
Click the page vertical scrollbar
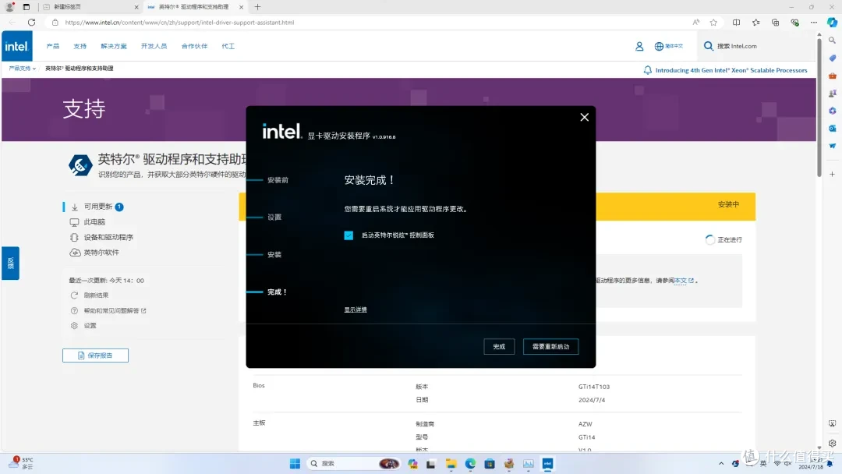819,108
